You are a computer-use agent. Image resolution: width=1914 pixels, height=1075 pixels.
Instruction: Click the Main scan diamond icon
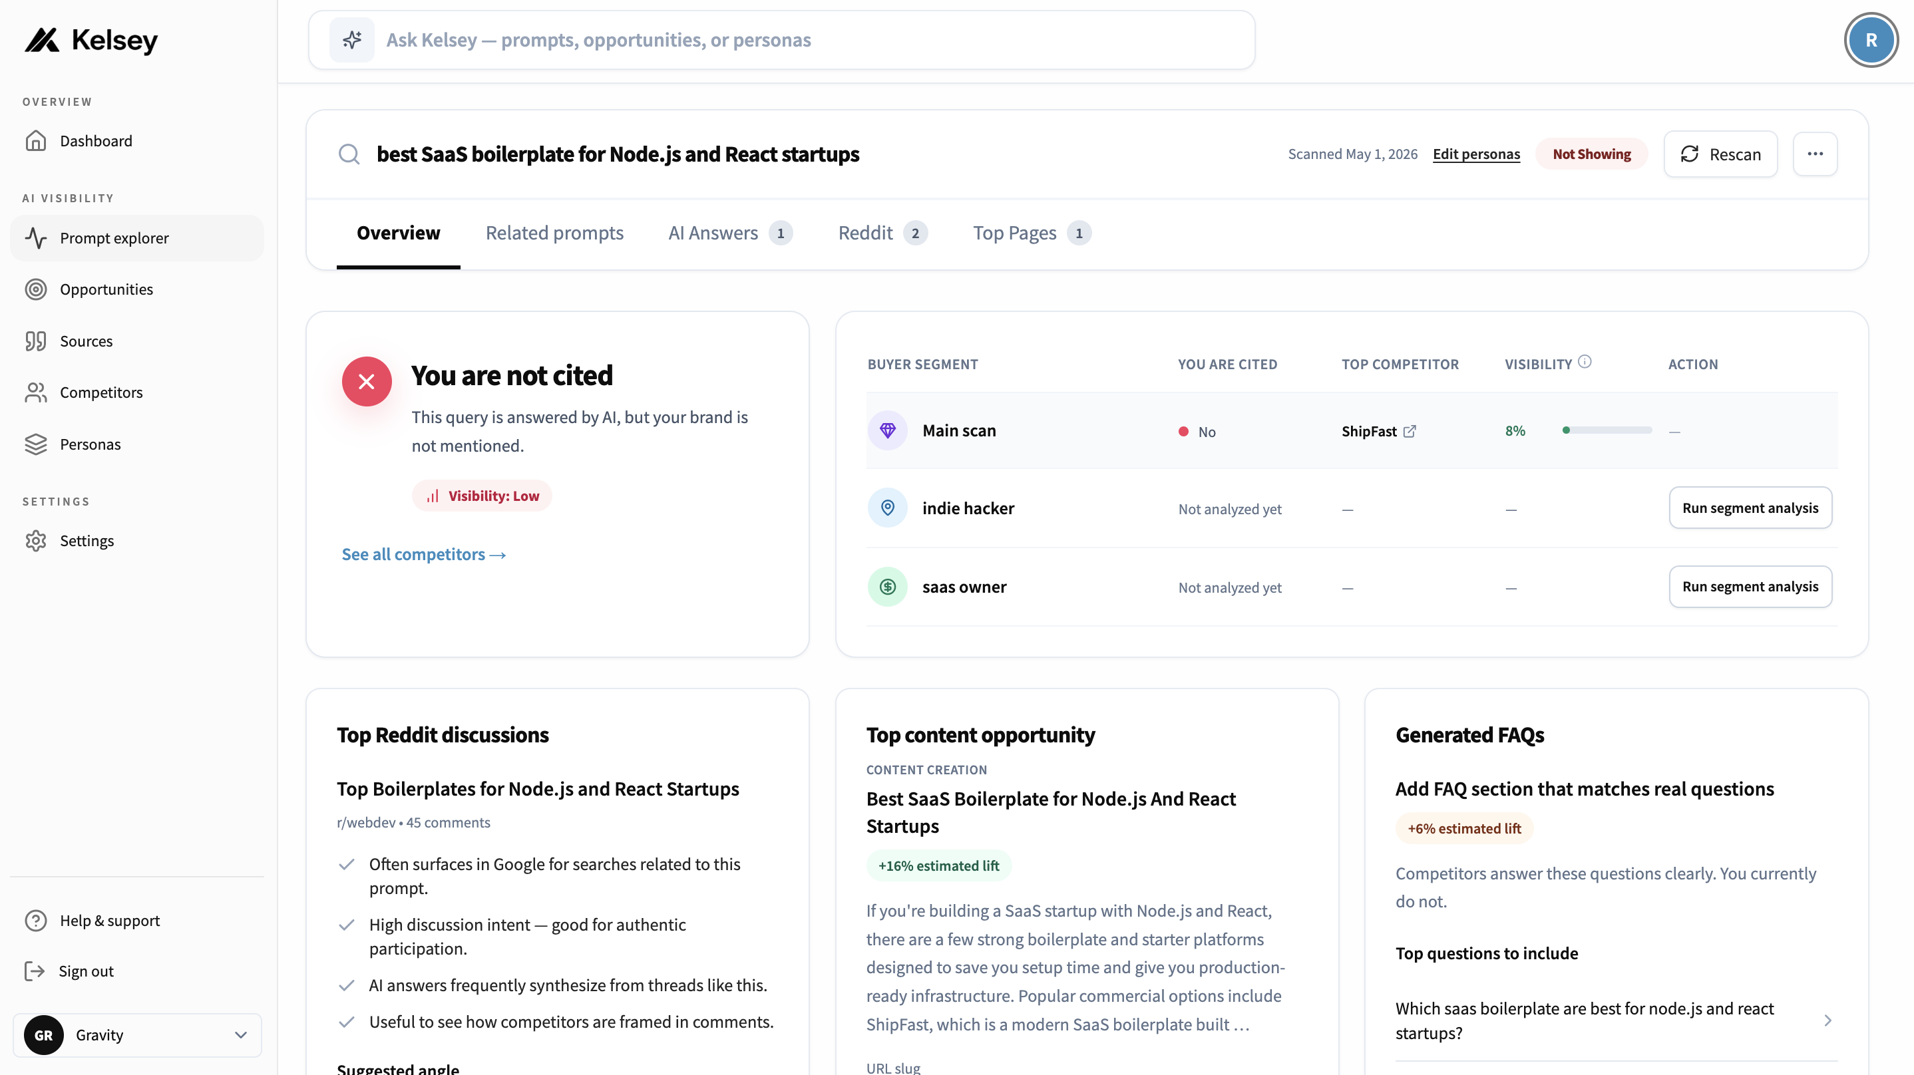point(887,430)
